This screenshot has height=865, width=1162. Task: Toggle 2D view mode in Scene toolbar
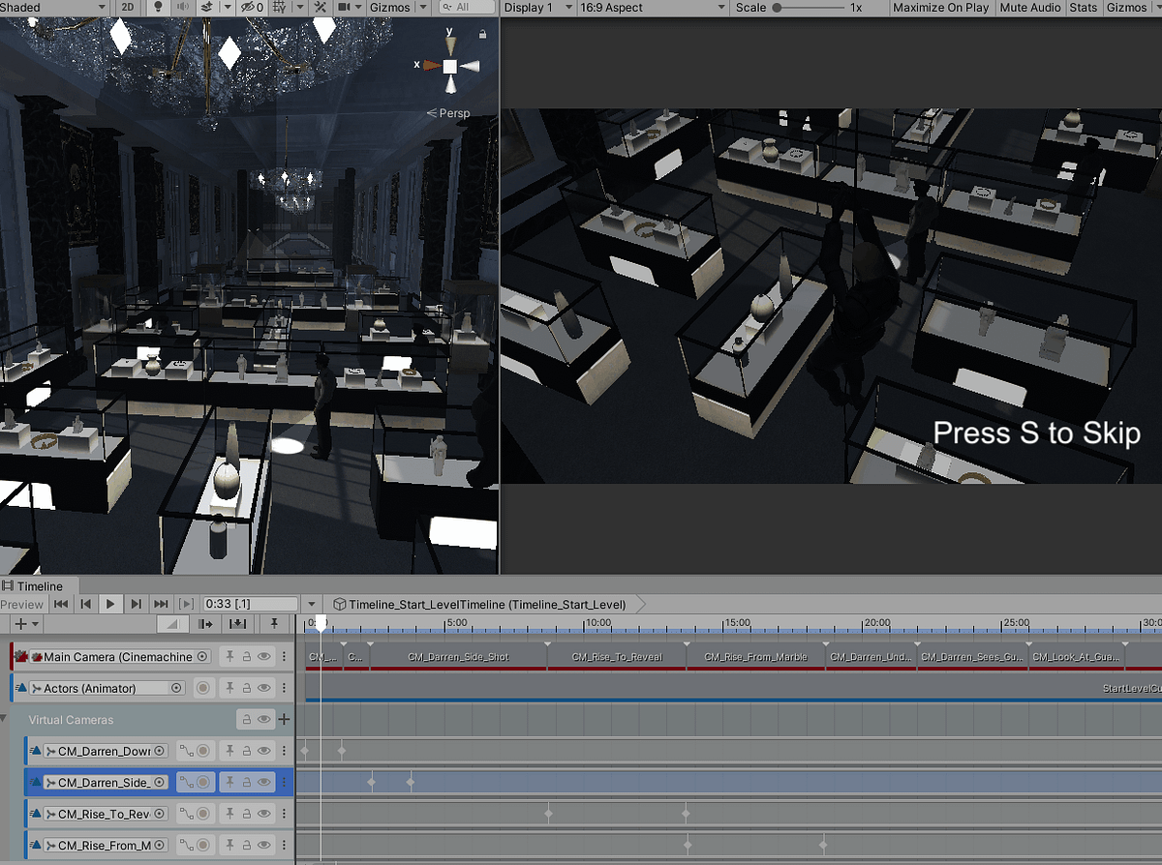coord(128,8)
